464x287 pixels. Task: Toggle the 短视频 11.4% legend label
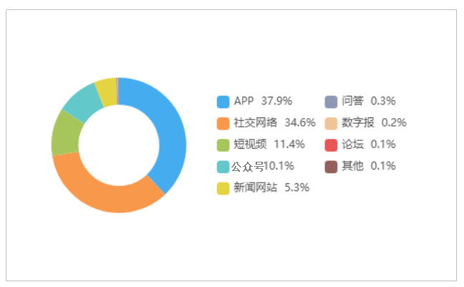tap(269, 145)
